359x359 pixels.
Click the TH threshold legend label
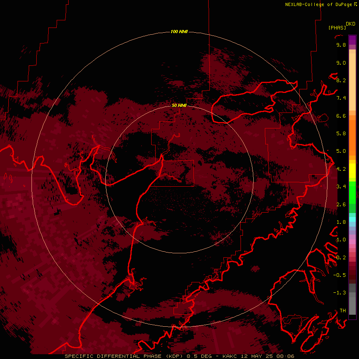click(x=343, y=311)
